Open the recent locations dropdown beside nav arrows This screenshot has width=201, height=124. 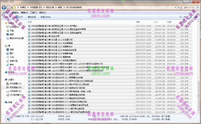[x=12, y=8]
